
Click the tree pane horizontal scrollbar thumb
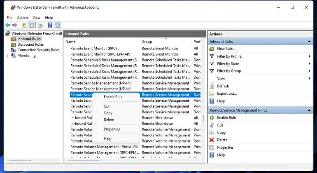click(x=21, y=161)
